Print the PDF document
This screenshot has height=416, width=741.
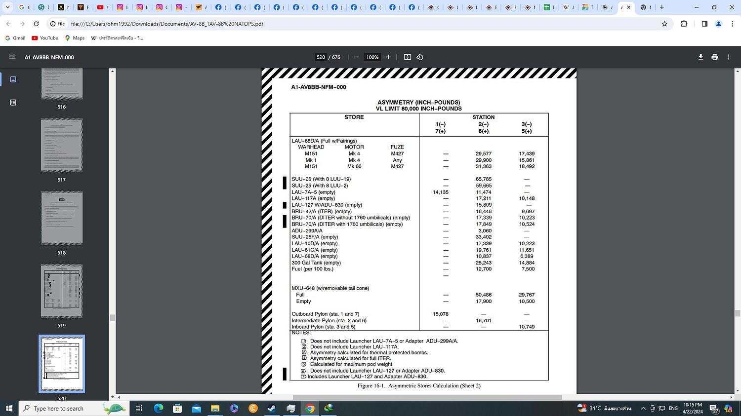tap(714, 57)
